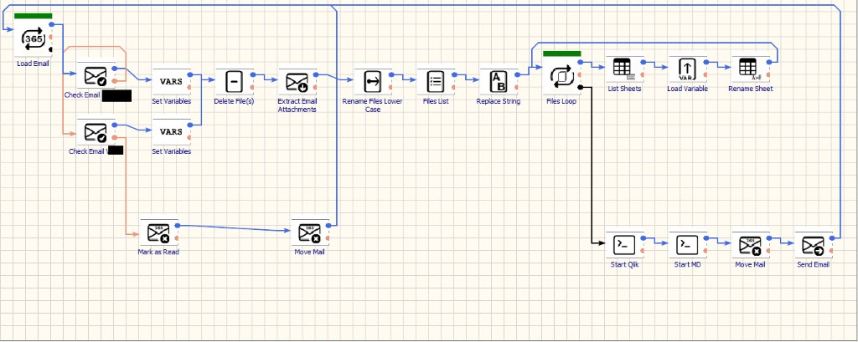Click the lower Check Email node icon

[x=96, y=133]
